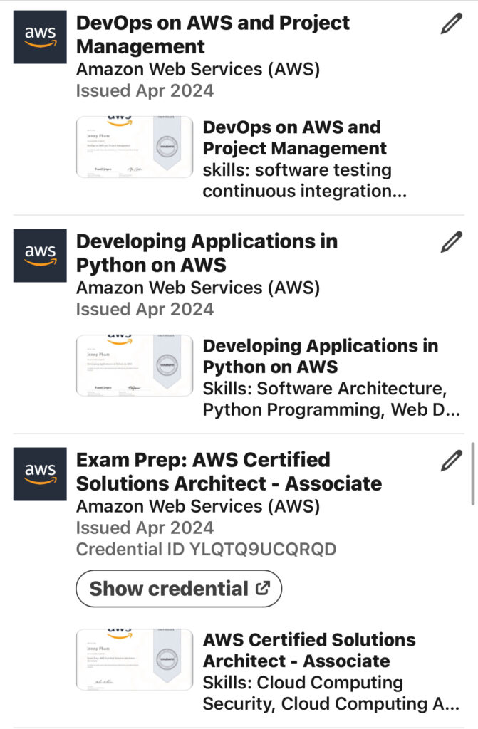Image resolution: width=478 pixels, height=729 pixels.
Task: Select 'Issued Apr 2024' under Python entry
Action: (145, 309)
